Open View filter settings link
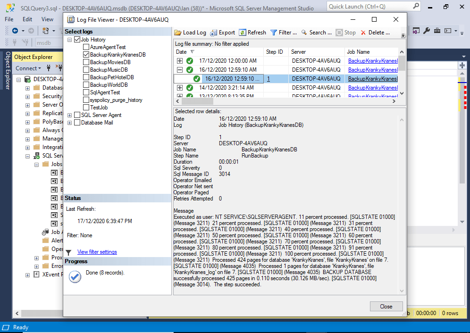470x333 pixels. pyautogui.click(x=97, y=252)
